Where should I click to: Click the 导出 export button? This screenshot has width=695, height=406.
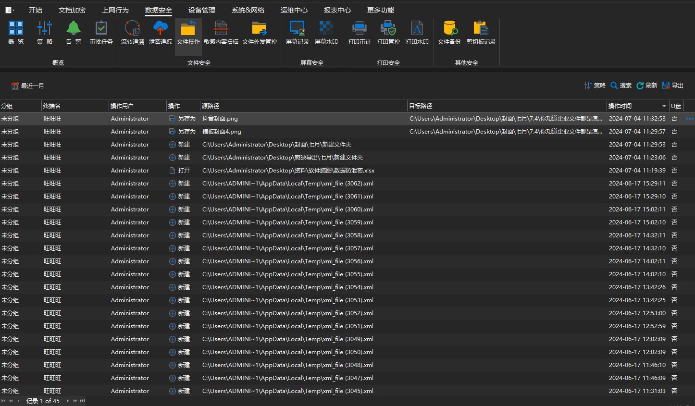(x=673, y=86)
